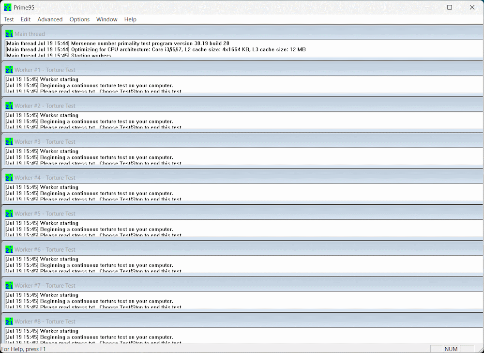Open the Edit menu
484x353 pixels.
[26, 19]
